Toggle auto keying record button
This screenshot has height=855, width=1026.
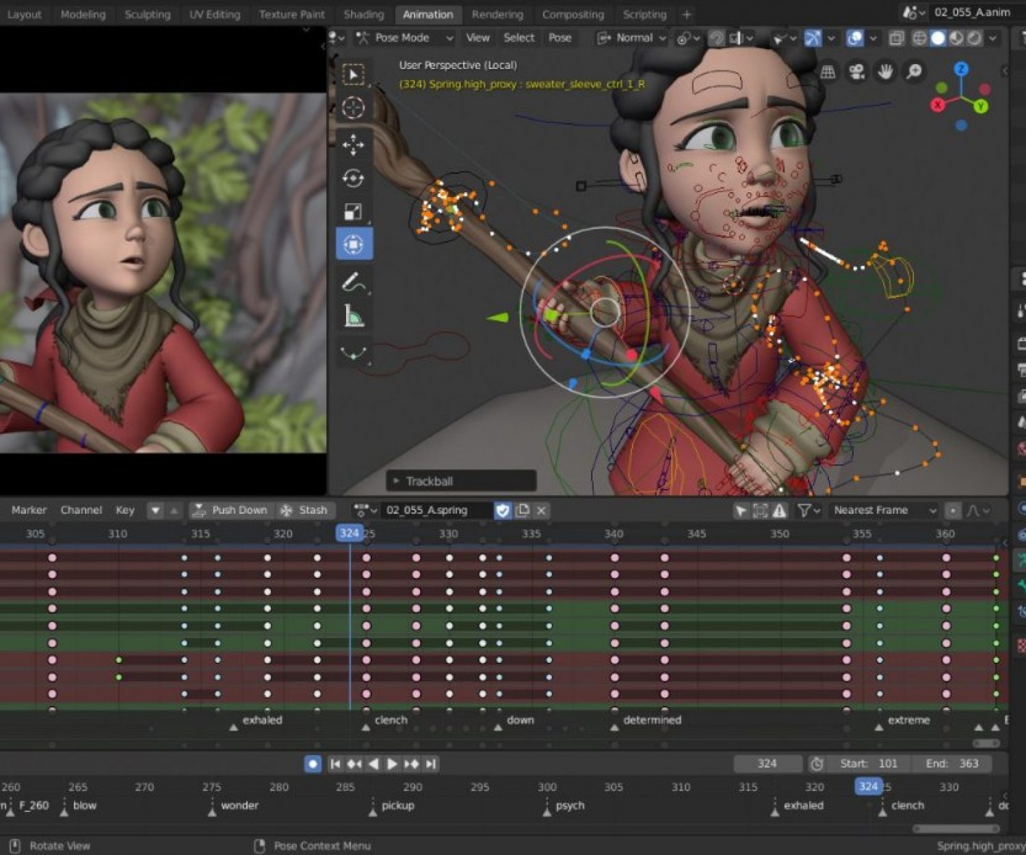pyautogui.click(x=313, y=764)
